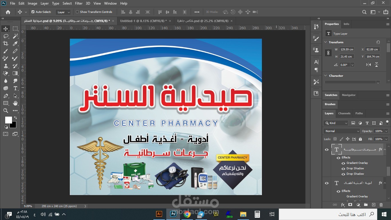The height and width of the screenshot is (220, 391).
Task: Switch to the Navigator tab
Action: (x=349, y=95)
